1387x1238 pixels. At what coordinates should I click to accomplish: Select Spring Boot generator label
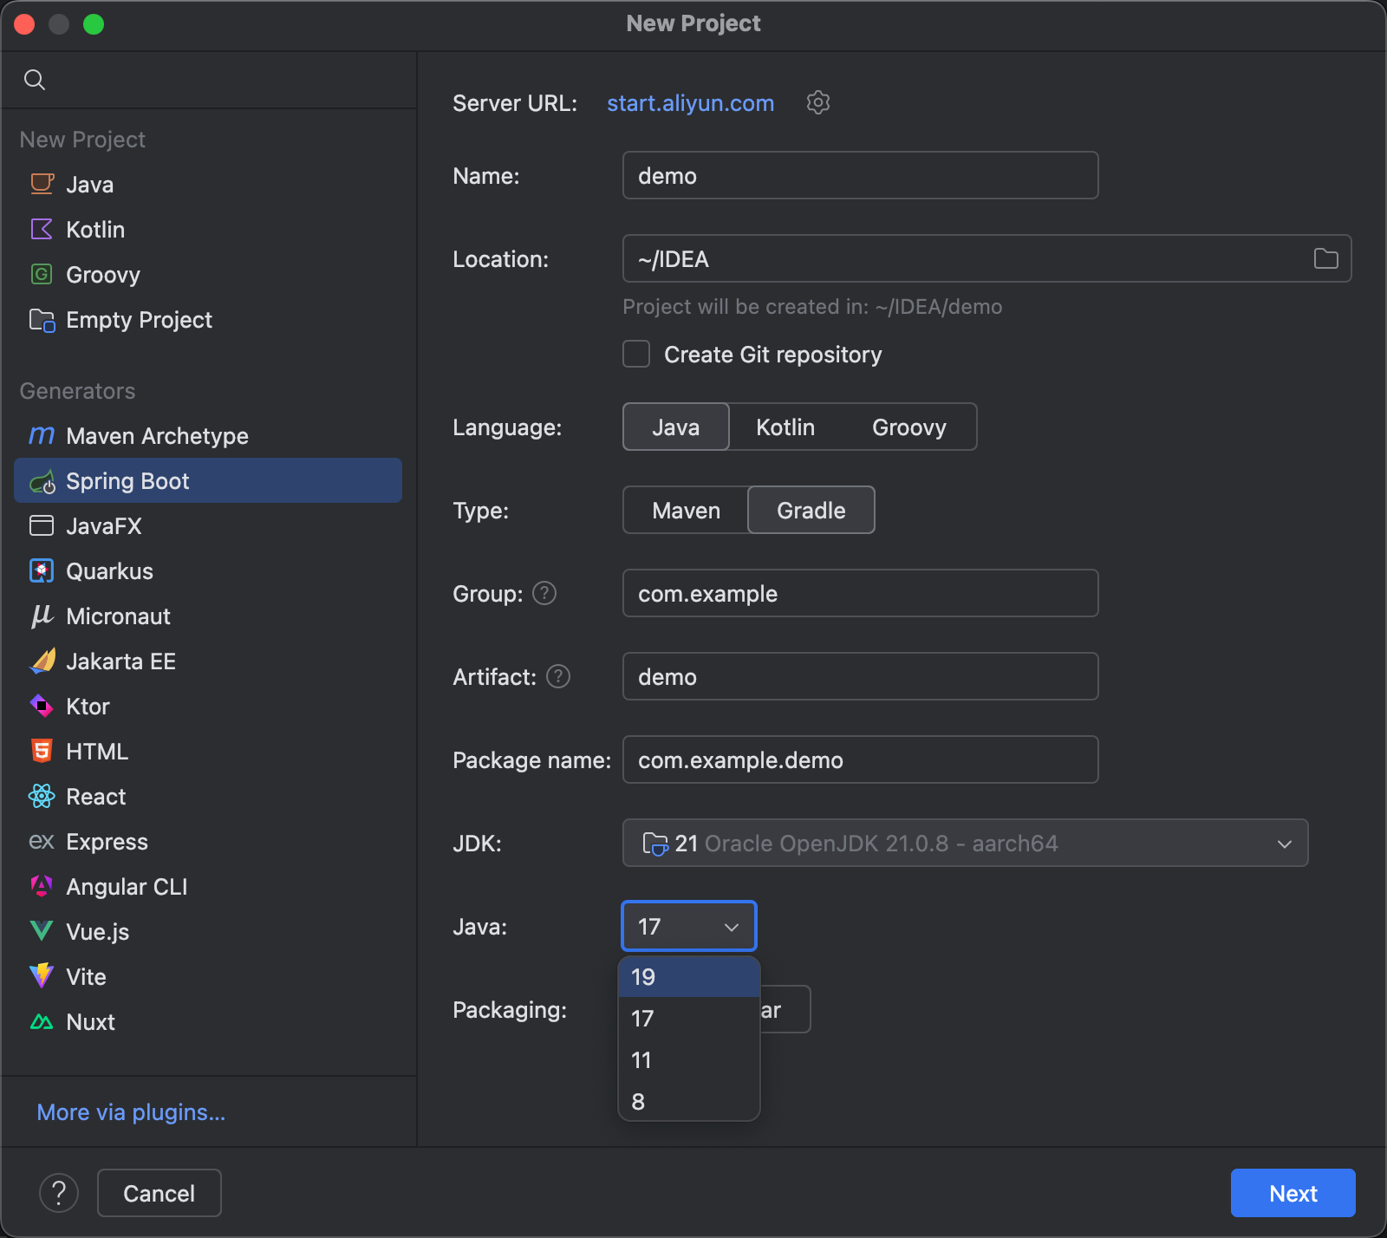tap(127, 481)
